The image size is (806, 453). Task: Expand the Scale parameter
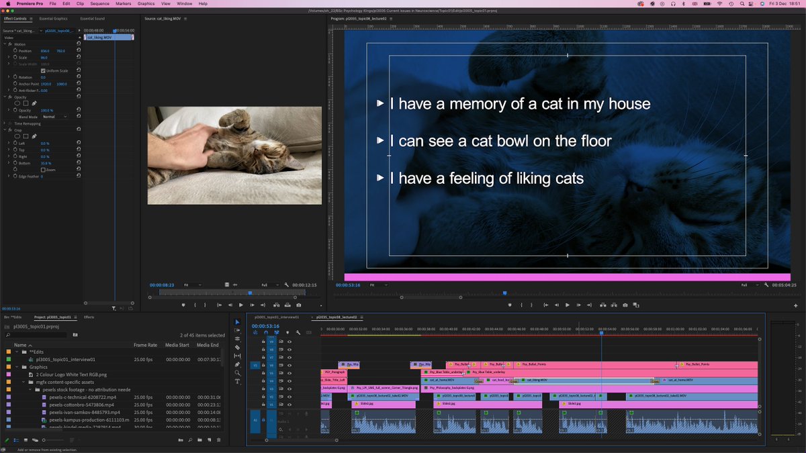point(9,58)
